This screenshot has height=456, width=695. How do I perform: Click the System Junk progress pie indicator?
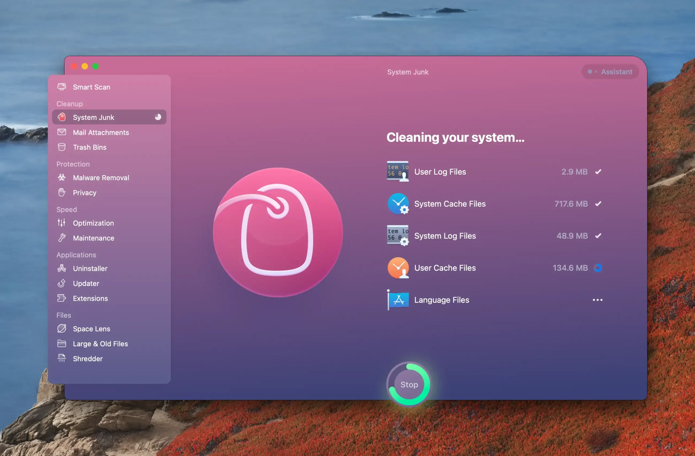coord(158,117)
